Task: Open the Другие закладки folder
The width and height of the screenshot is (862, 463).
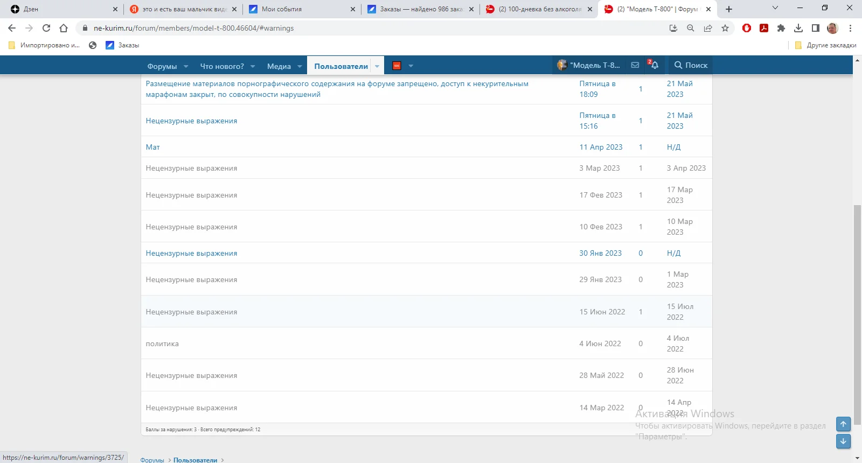Action: [825, 45]
